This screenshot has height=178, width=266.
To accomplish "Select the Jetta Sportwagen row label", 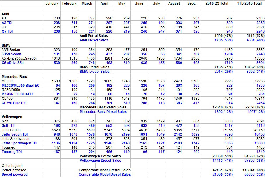I will pyautogui.click(x=15, y=139).
